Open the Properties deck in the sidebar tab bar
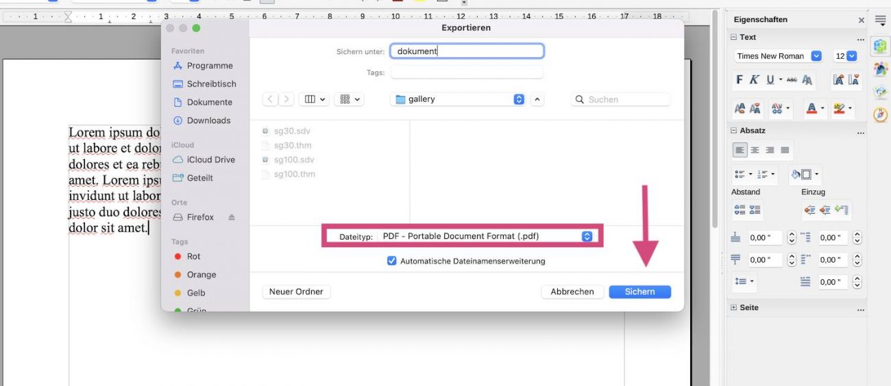The height and width of the screenshot is (386, 891). (881, 47)
